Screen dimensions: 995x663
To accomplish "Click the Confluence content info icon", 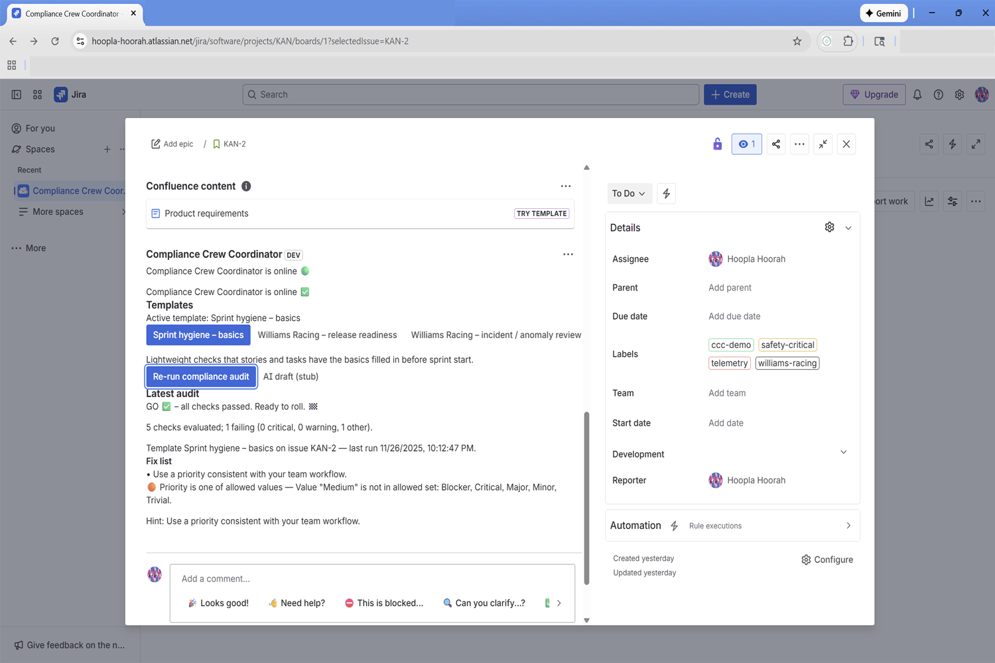I will pyautogui.click(x=246, y=186).
